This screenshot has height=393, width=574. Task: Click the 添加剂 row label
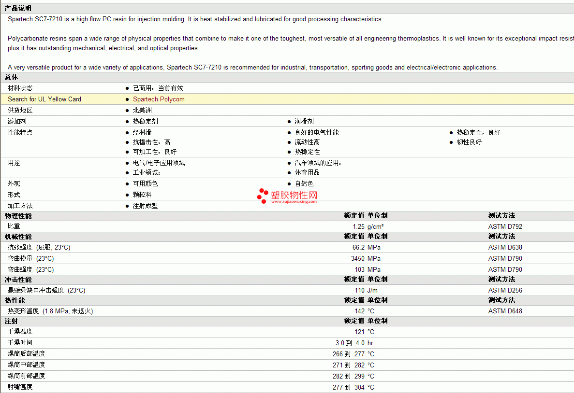pyautogui.click(x=17, y=121)
